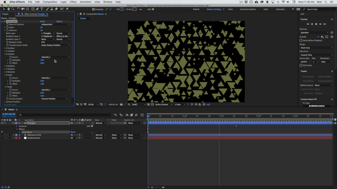This screenshot has height=189, width=337.
Task: Play the preview in the Preview panel
Action: (x=316, y=24)
